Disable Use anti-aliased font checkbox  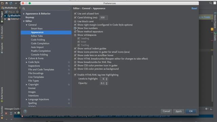(75, 14)
